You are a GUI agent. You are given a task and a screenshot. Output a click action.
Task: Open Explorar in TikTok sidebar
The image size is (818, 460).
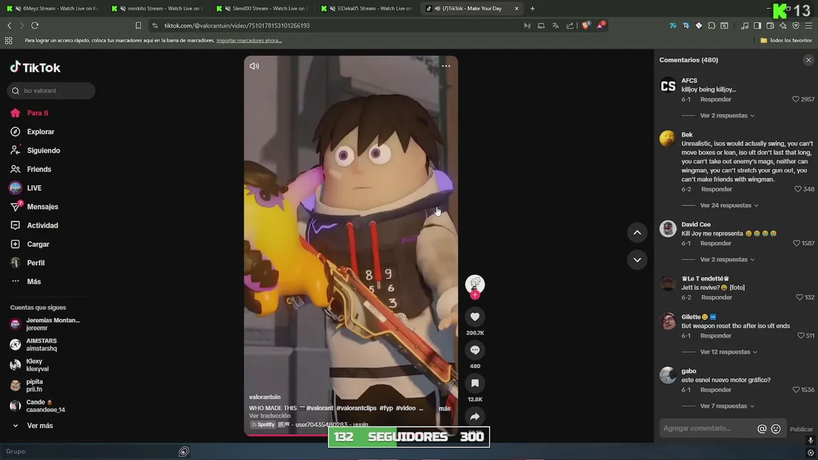pos(40,132)
